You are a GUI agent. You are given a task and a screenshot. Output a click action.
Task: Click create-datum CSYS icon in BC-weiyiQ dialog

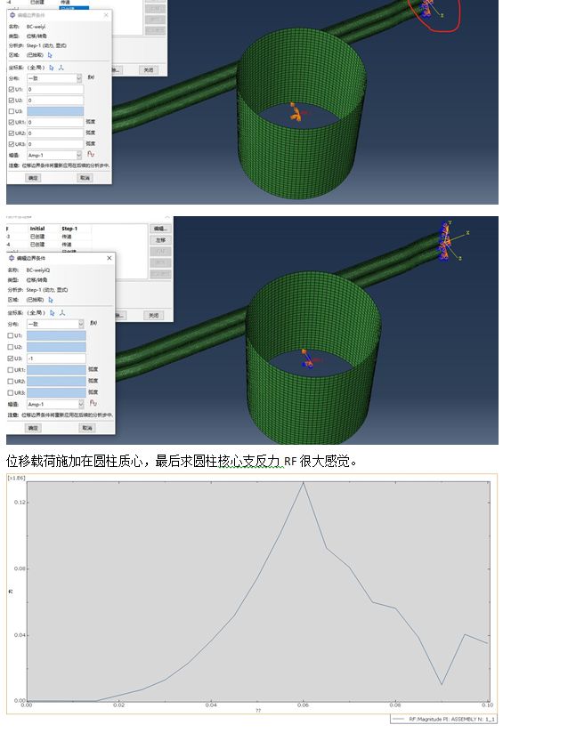[63, 313]
